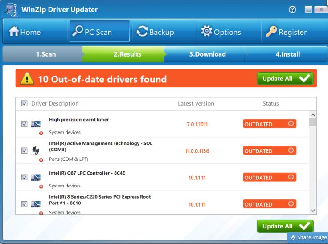This screenshot has height=244, width=328.
Task: Click the Ports (COM & LPT) category text
Action: coord(69,159)
